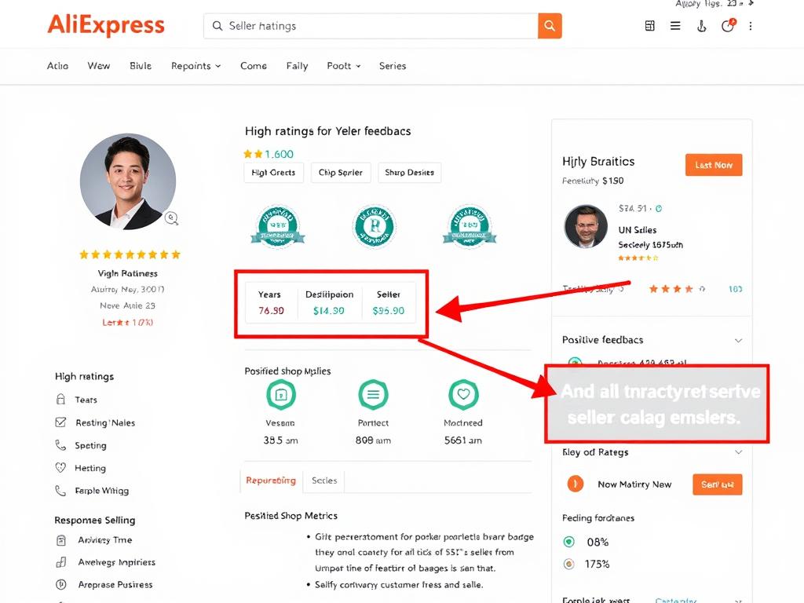804x603 pixels.
Task: Click the UN Salles seller avatar
Action: [x=586, y=227]
